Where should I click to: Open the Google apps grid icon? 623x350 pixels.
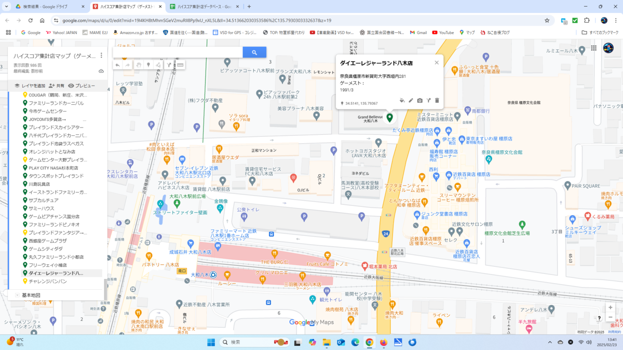[x=593, y=48]
